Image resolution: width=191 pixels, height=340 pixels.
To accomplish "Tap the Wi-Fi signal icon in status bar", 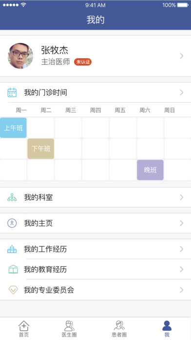I will click(23, 5).
